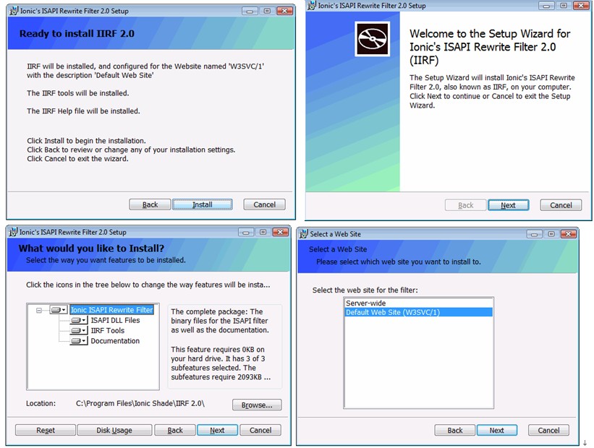
Task: Open Ionic ISAPI Rewrite Filter feature dropdown icon
Action: 59,310
